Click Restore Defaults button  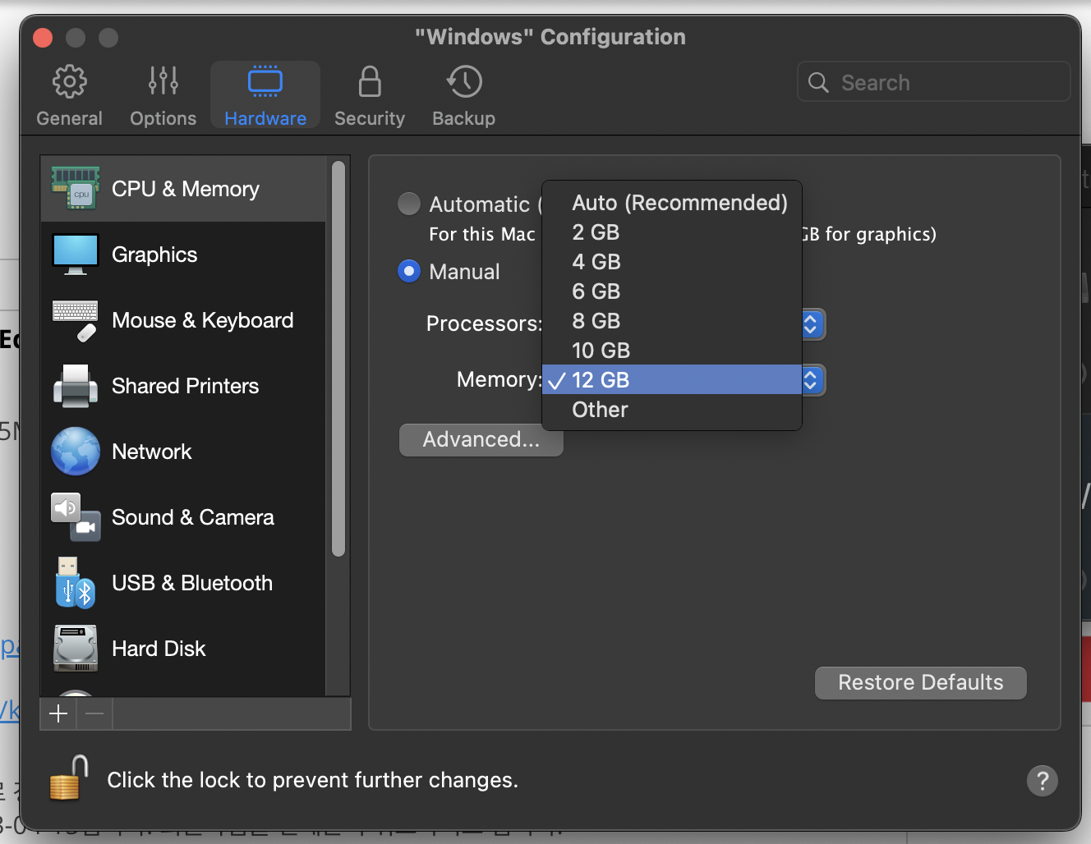pyautogui.click(x=921, y=683)
